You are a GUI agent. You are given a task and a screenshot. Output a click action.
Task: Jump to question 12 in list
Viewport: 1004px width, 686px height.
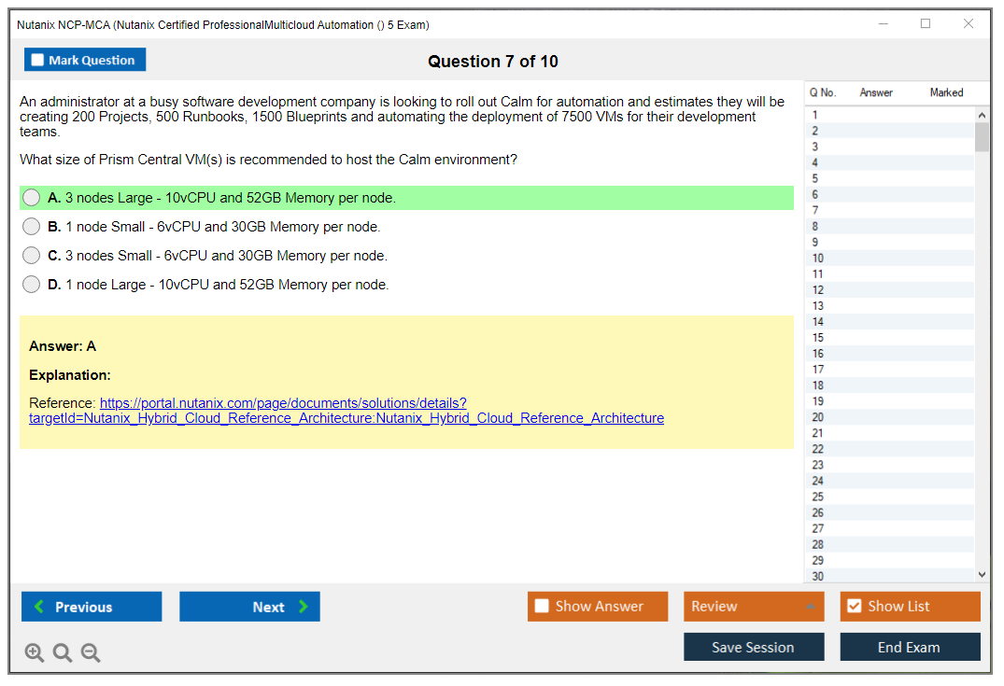[x=818, y=290]
